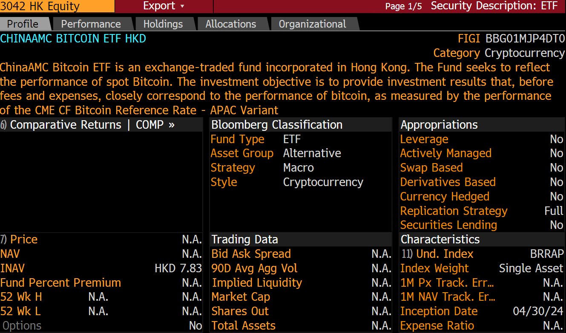Click the 52 Wk H row
566x333 pixels.
click(101, 297)
